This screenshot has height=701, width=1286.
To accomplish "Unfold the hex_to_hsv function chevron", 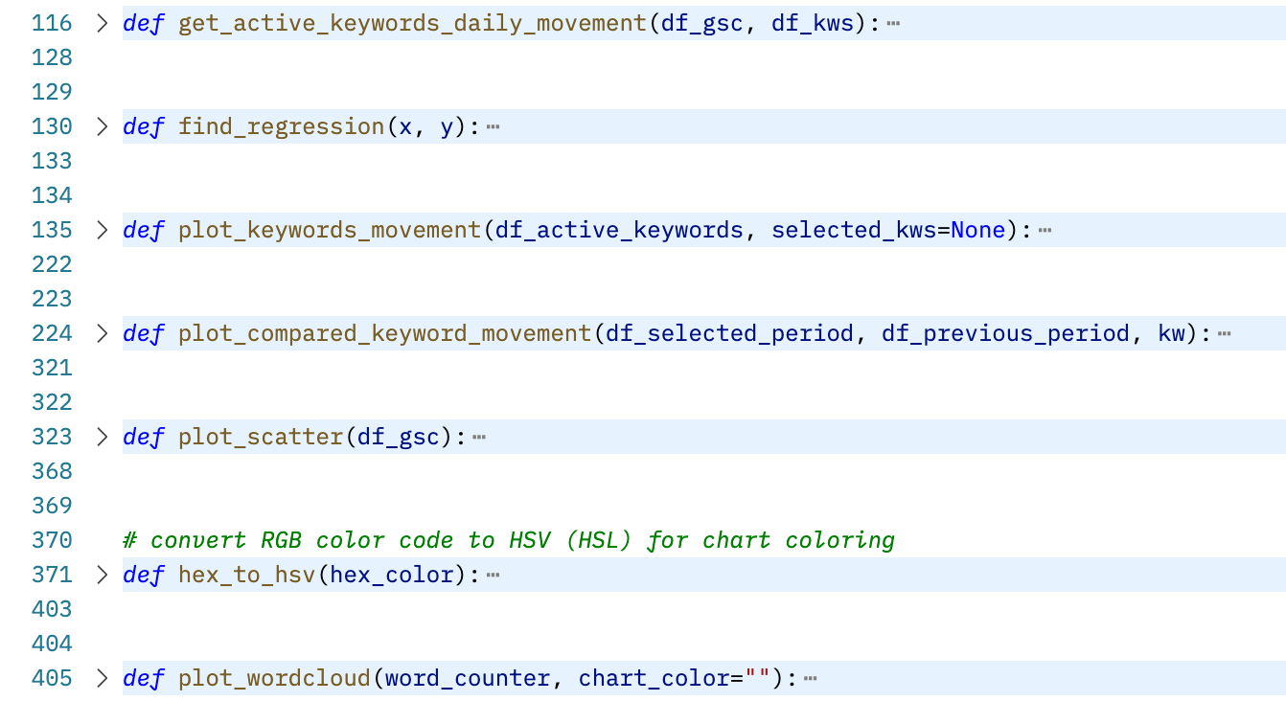I will [x=103, y=575].
